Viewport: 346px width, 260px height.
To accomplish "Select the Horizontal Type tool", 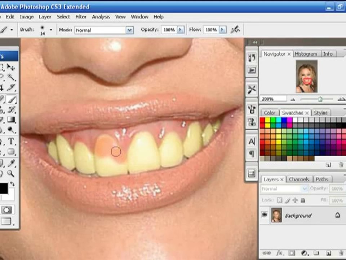I will tap(11, 141).
